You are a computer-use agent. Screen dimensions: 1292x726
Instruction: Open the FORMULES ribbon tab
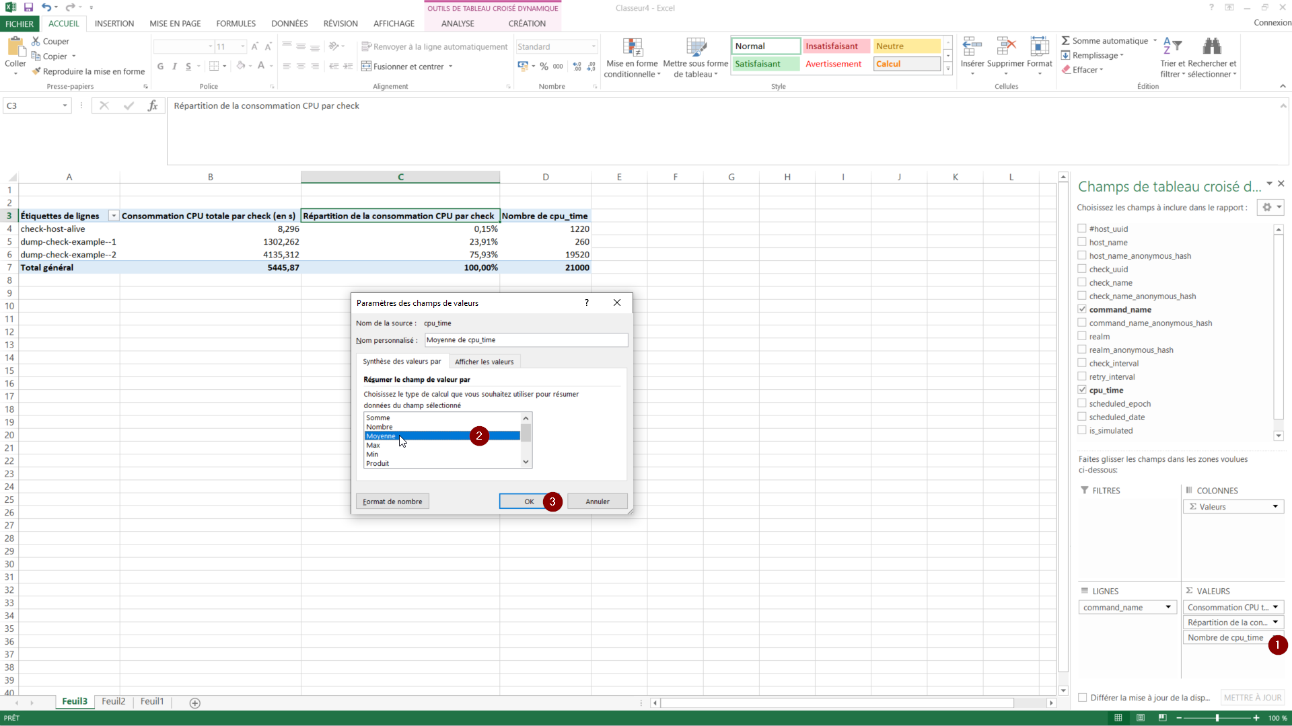coord(236,24)
